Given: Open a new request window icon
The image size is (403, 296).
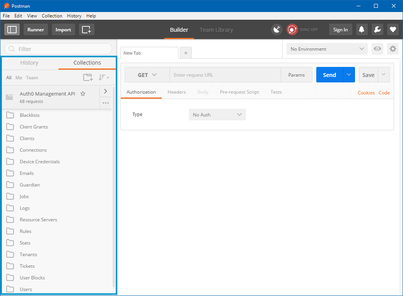Looking at the screenshot, I should 86,29.
